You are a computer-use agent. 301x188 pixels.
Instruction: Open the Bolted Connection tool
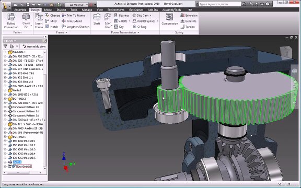click(11, 21)
